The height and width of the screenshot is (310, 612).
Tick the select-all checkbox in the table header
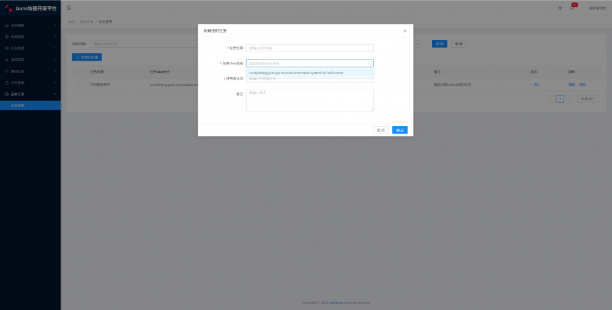tap(79, 72)
